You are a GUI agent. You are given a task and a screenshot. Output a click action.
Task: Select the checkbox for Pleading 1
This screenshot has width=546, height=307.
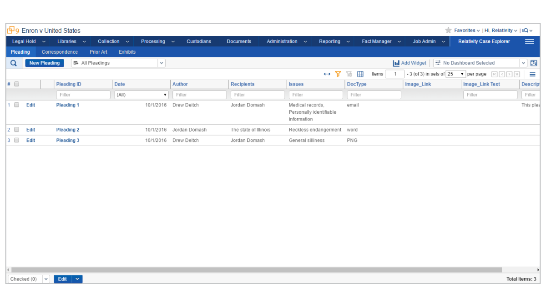16,104
